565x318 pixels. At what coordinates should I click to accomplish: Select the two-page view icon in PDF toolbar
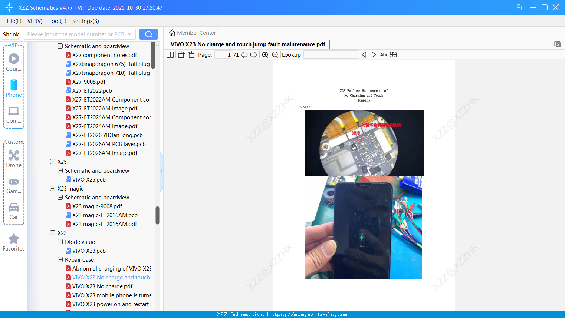point(170,54)
